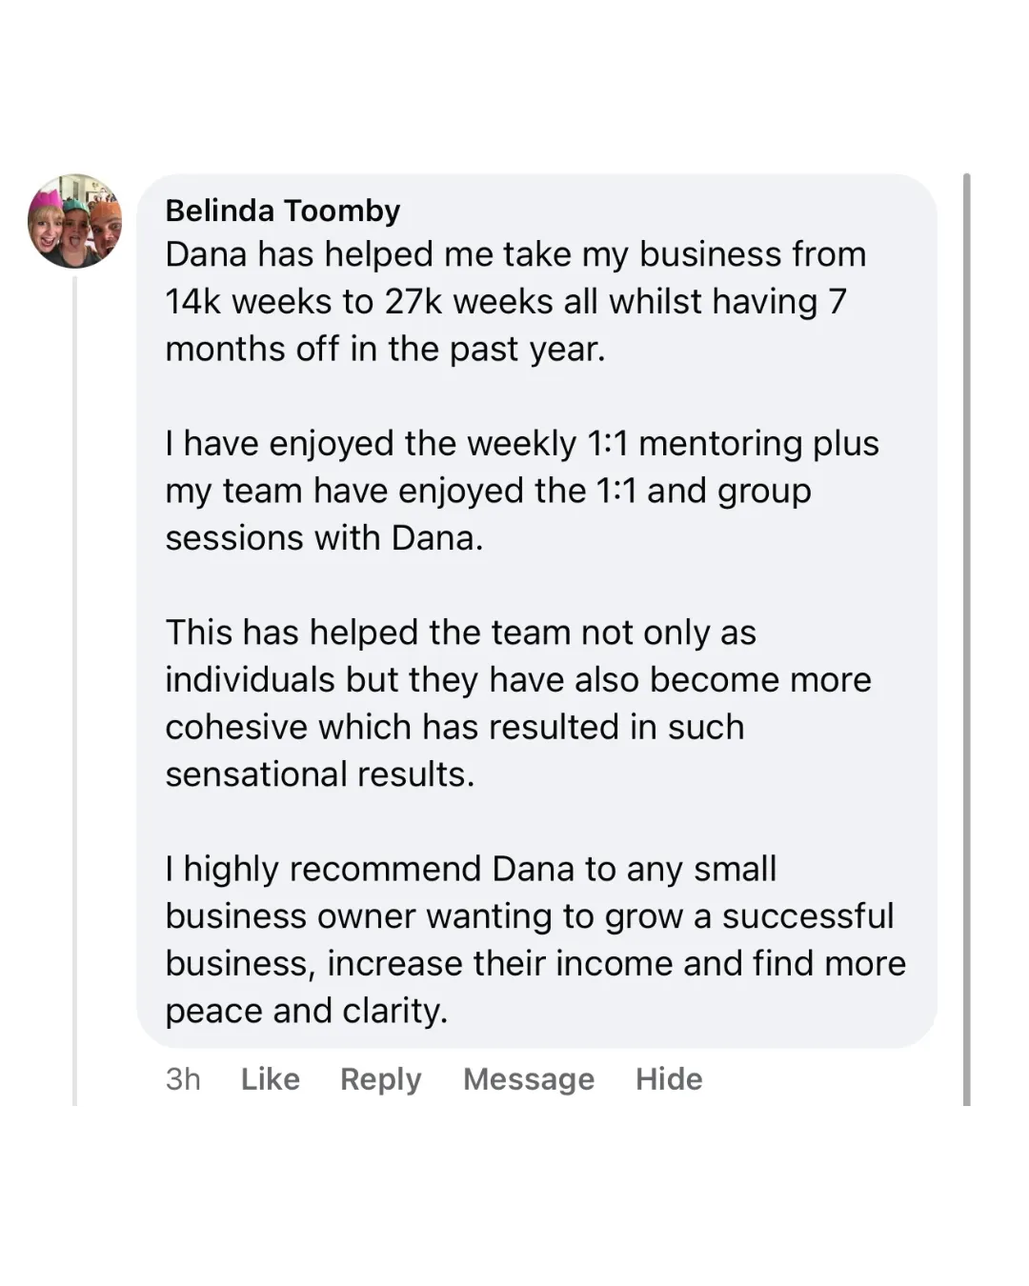Click the "sessions with Dana." line
The width and height of the screenshot is (1029, 1286).
pos(324,538)
